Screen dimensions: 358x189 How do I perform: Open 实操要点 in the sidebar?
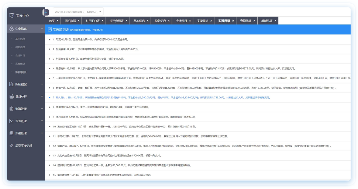pyautogui.click(x=20, y=64)
